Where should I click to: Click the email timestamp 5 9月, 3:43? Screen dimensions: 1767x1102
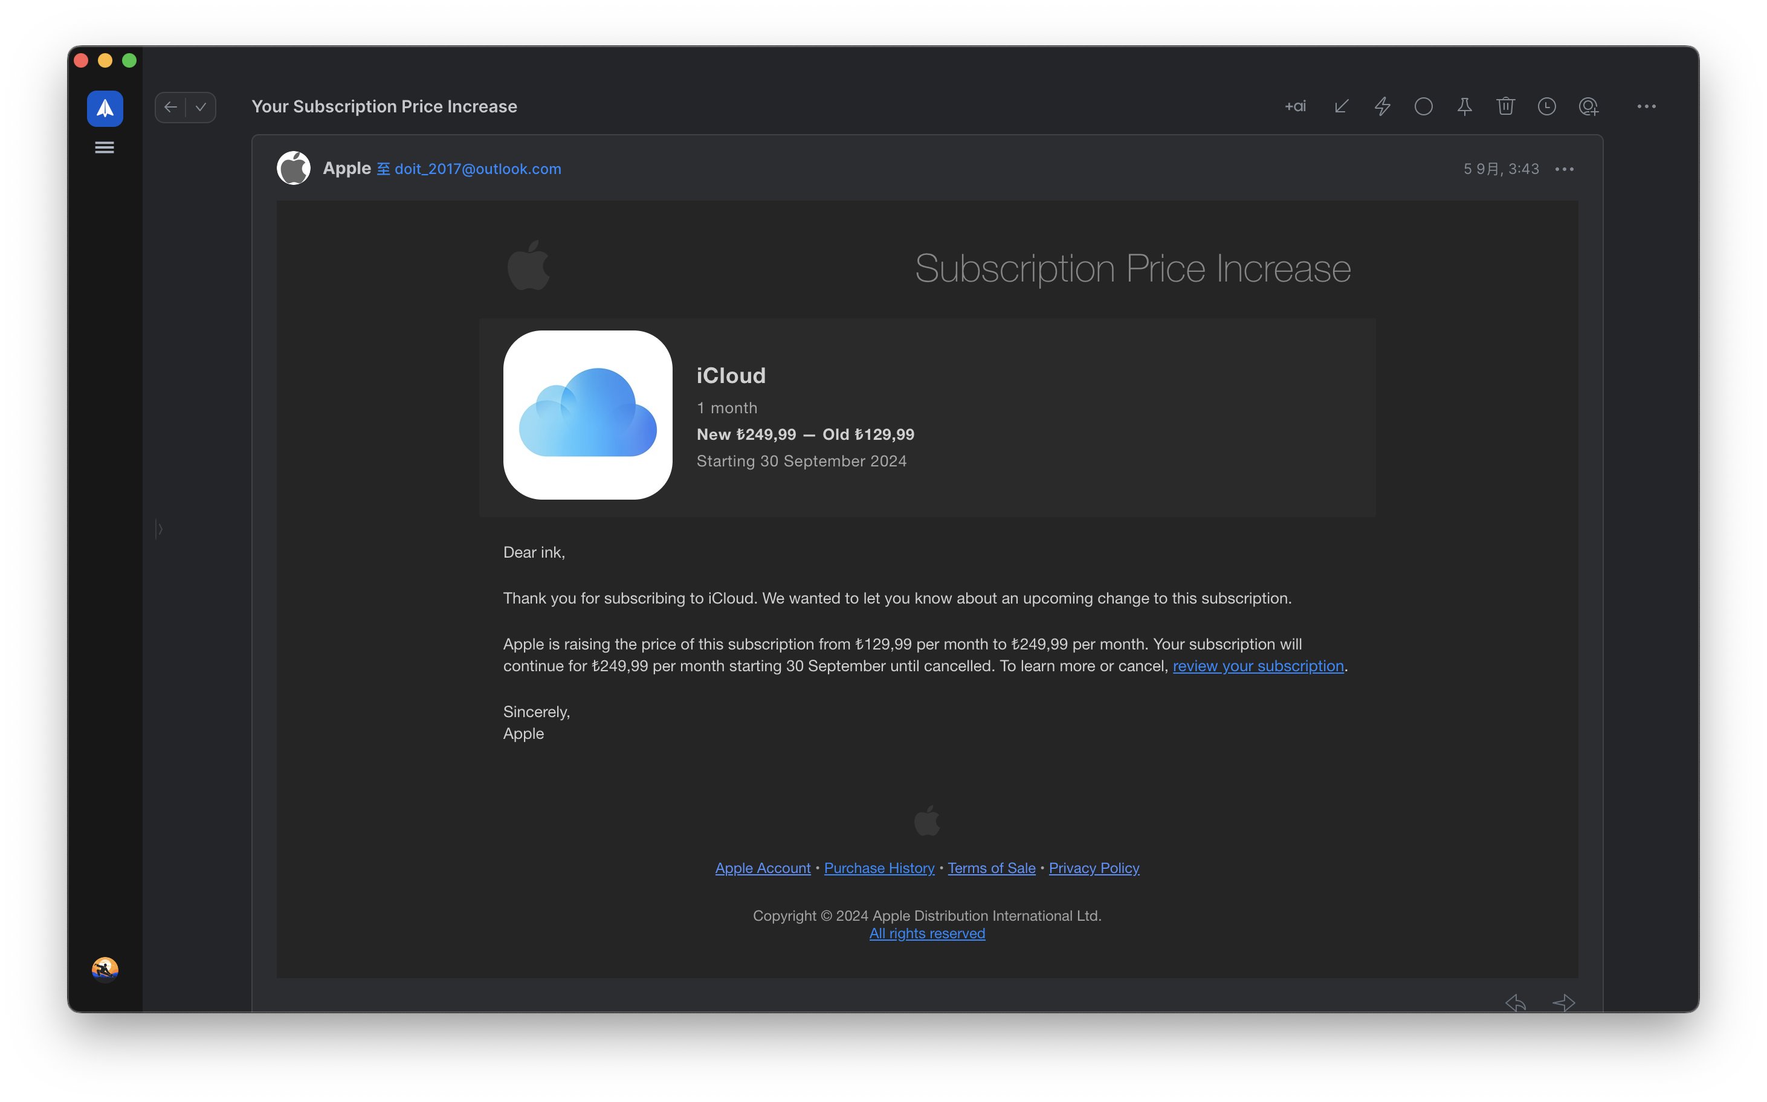tap(1501, 169)
